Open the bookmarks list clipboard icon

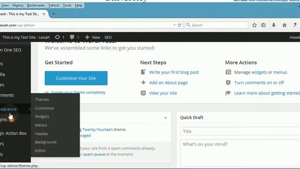pos(263,25)
